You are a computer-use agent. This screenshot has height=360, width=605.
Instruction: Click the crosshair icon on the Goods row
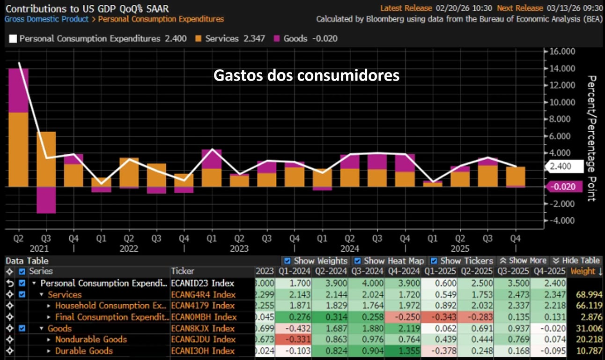(9, 328)
